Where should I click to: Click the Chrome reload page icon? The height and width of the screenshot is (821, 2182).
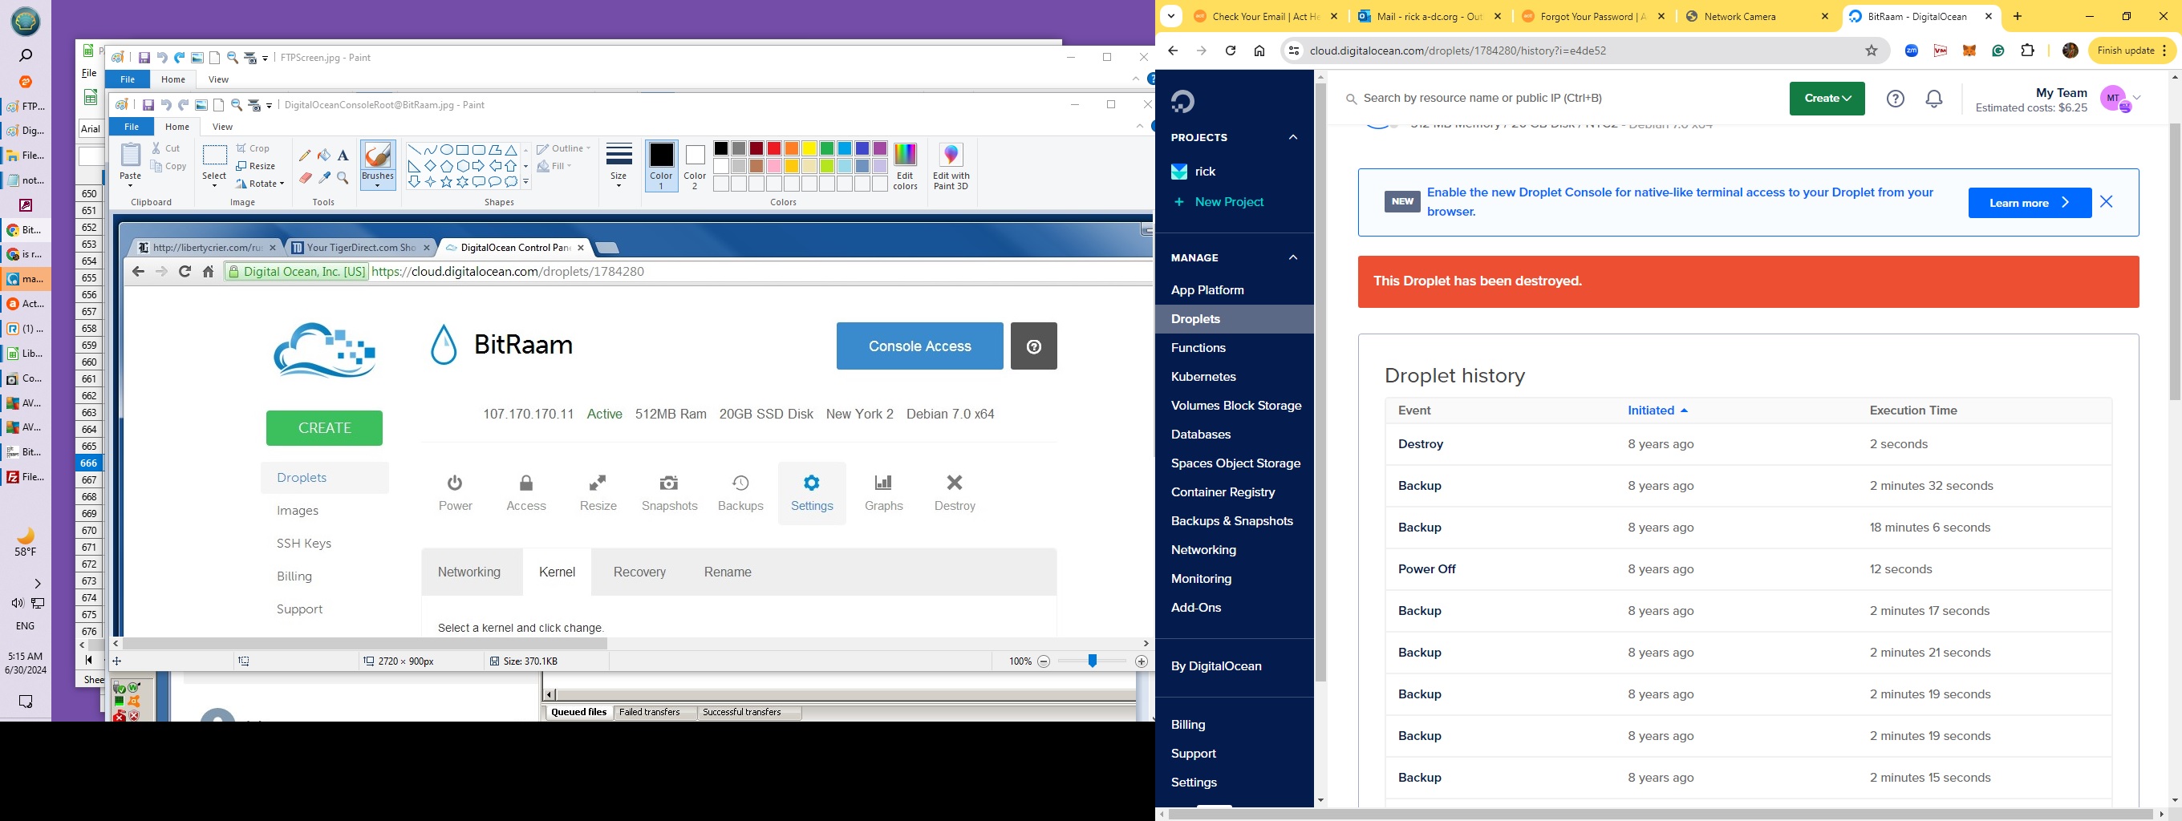[1231, 51]
